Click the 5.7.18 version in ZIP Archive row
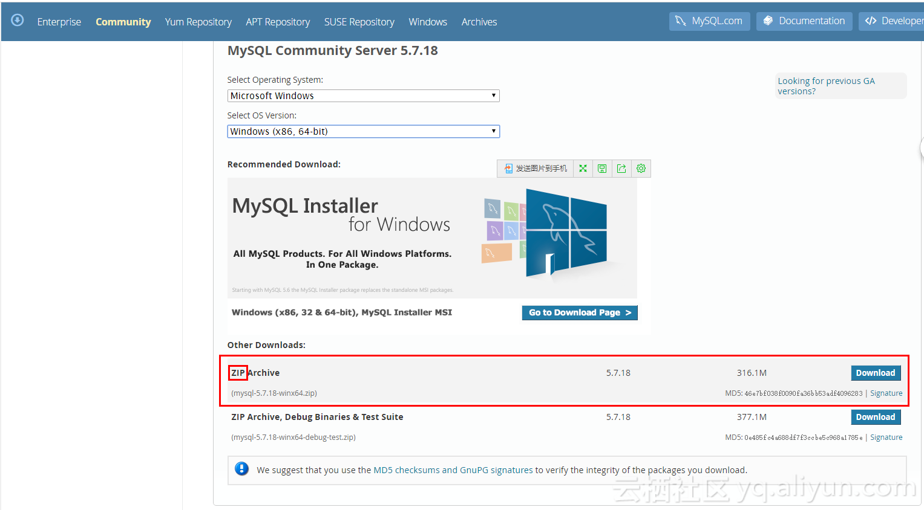 [618, 373]
